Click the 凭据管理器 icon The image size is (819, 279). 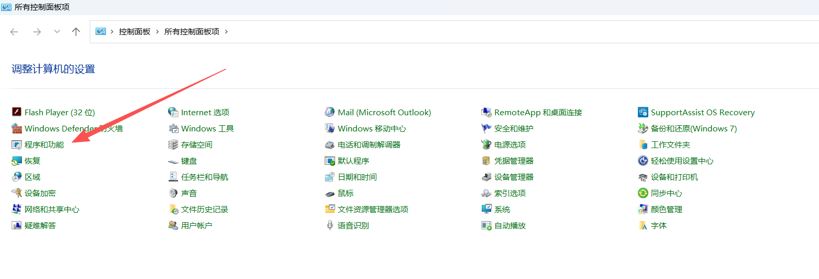(486, 161)
